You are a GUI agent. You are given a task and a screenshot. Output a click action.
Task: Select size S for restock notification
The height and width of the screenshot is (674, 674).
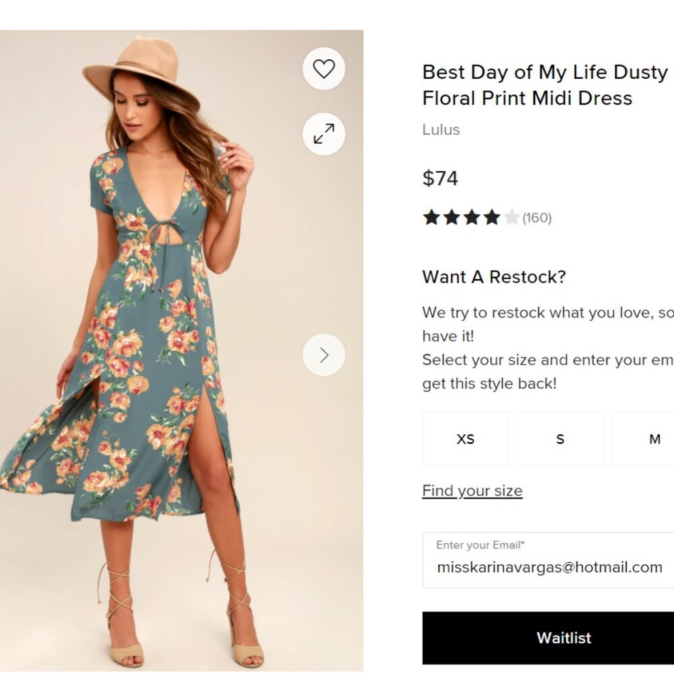tap(560, 439)
